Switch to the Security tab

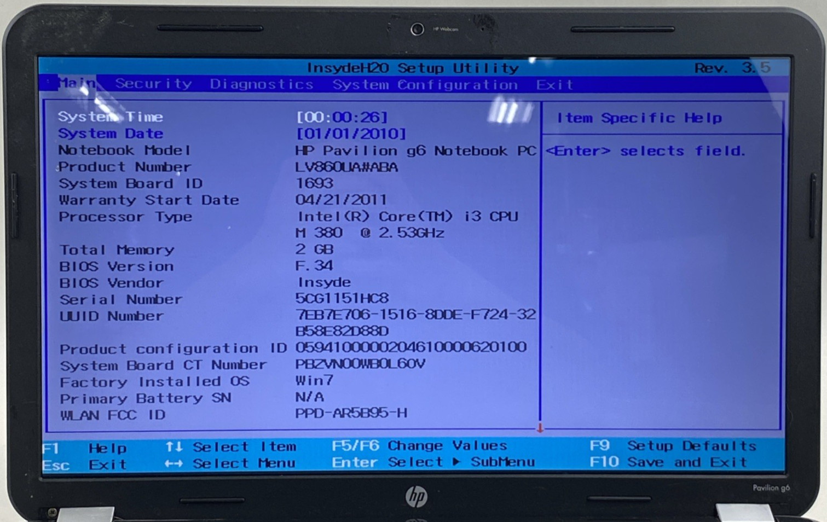coord(153,84)
